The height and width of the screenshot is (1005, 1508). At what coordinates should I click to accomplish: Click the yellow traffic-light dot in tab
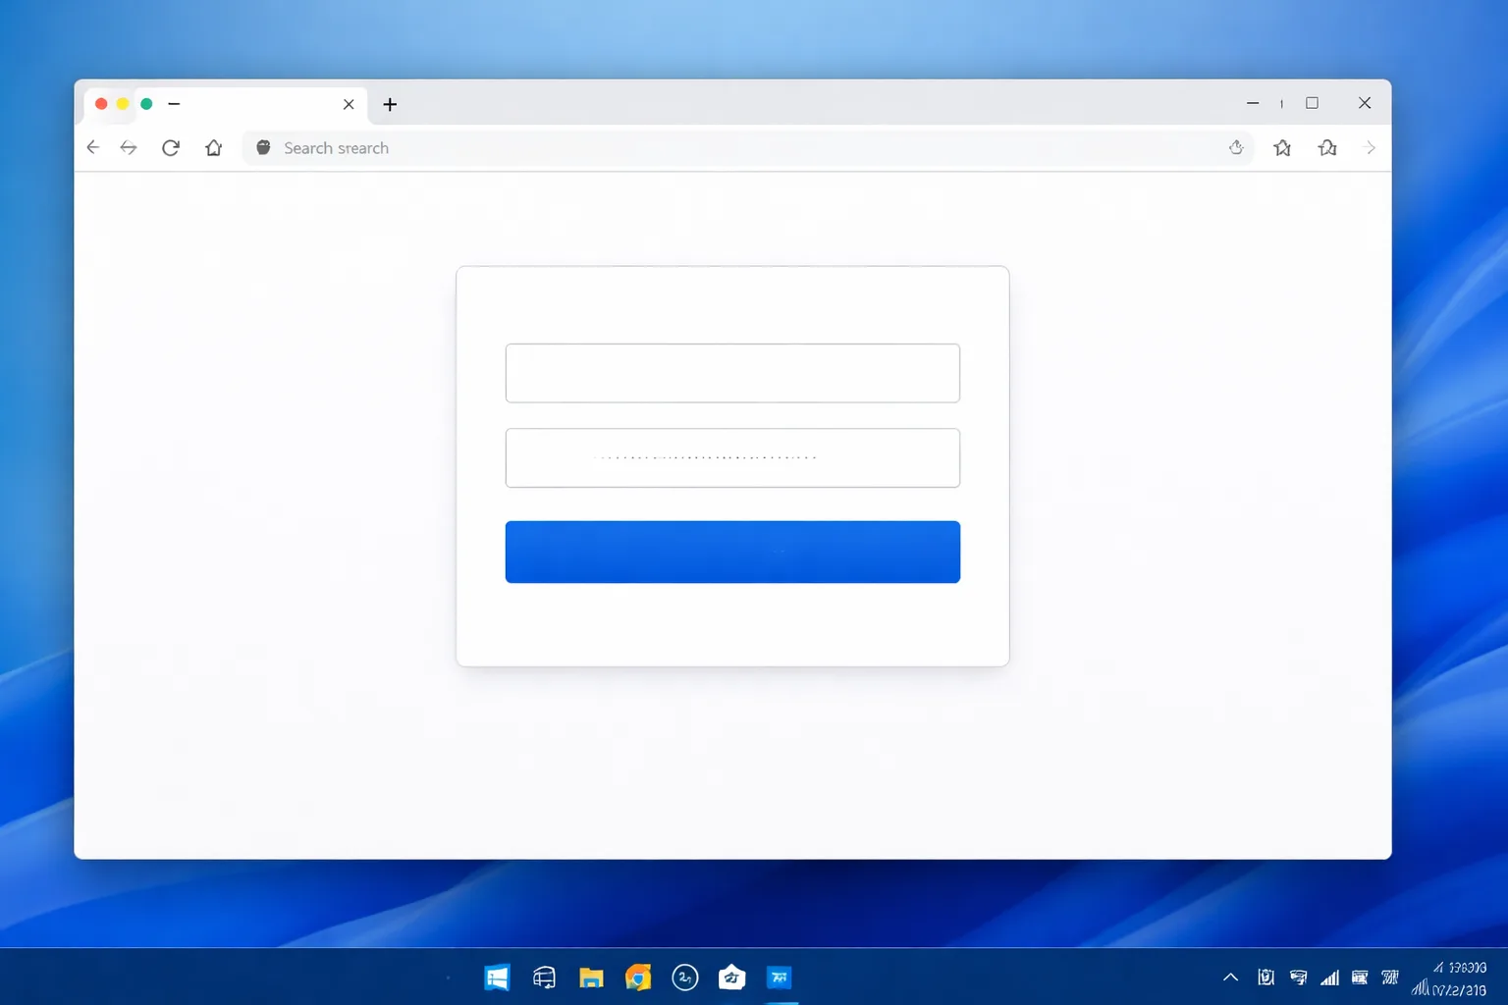(123, 103)
